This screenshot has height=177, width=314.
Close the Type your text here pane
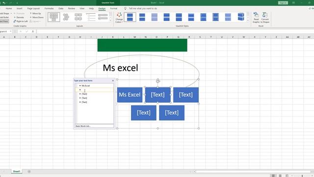(113, 81)
